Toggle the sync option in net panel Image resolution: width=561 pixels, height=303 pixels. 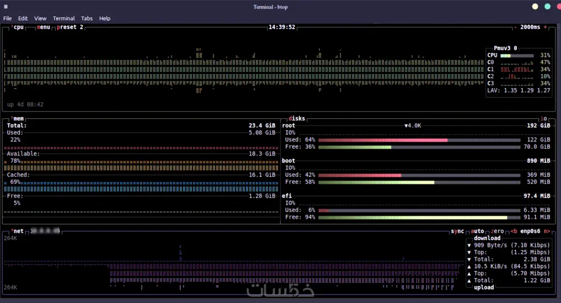(457, 231)
